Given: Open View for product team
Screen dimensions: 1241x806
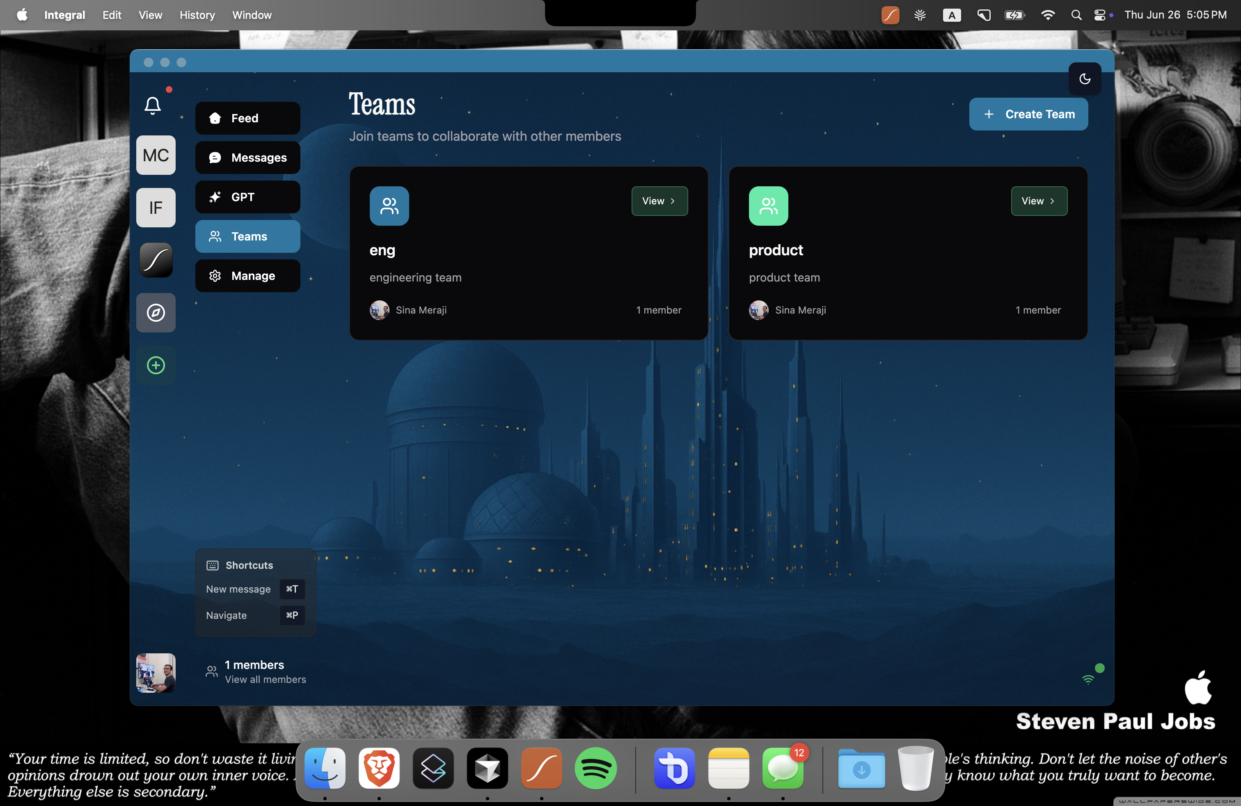Looking at the screenshot, I should point(1039,201).
